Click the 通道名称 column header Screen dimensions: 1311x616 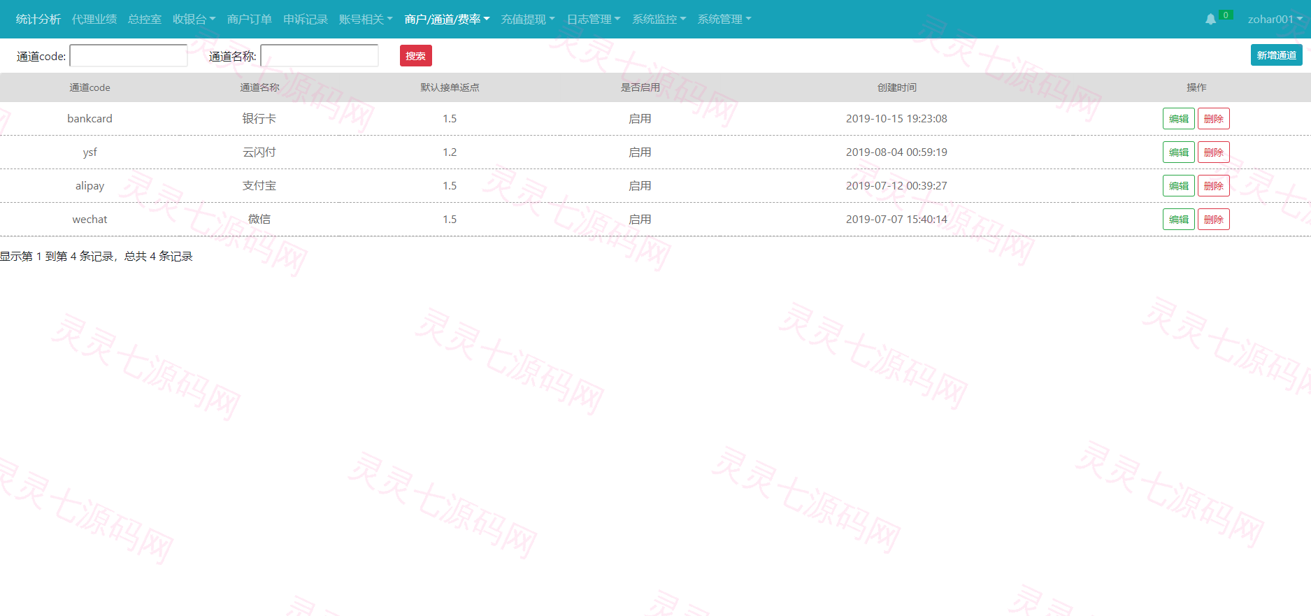[259, 87]
